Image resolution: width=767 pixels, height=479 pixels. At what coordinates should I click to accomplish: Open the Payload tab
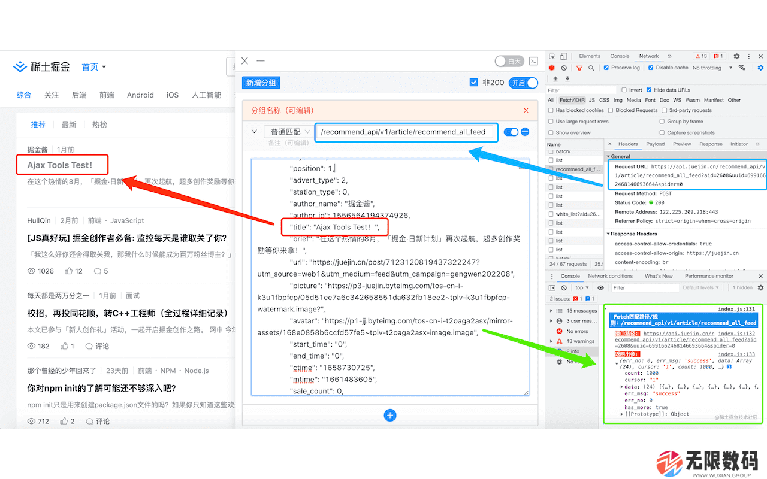click(x=655, y=144)
